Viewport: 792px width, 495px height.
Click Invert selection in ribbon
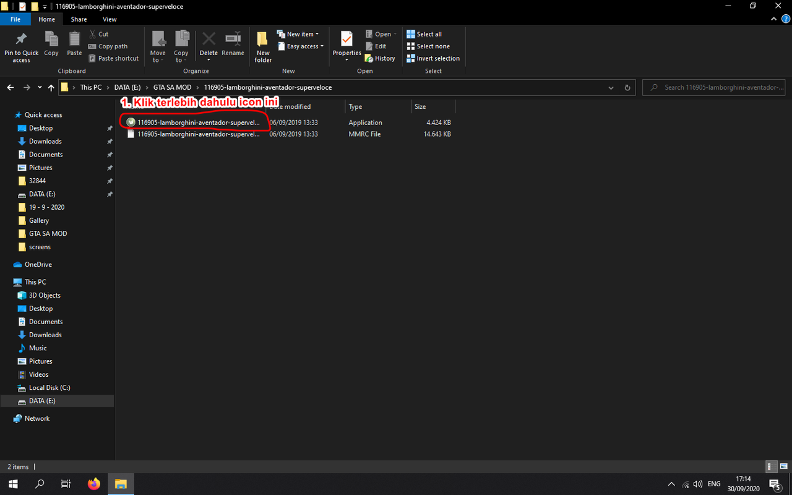pos(433,58)
